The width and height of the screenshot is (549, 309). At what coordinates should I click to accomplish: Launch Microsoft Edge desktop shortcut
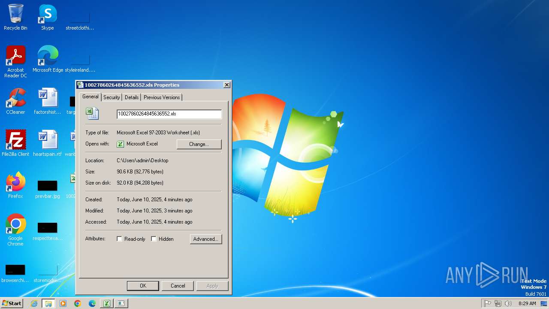pyautogui.click(x=48, y=59)
